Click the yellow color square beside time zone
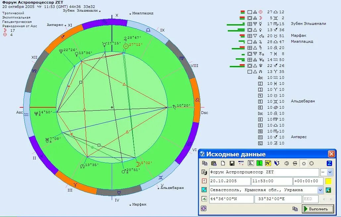The height and width of the screenshot is (217, 341). click(x=328, y=181)
